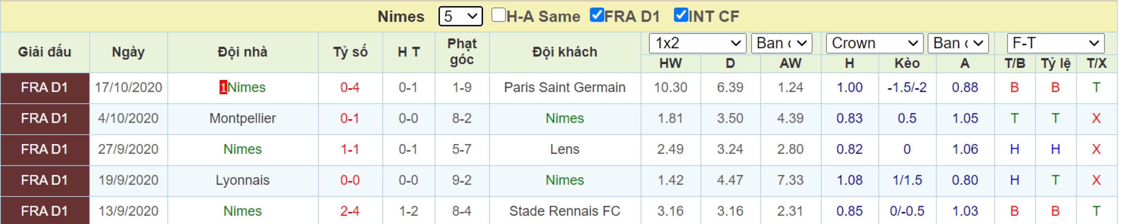Click the Tỷ số column header
1123x224 pixels.
point(350,52)
